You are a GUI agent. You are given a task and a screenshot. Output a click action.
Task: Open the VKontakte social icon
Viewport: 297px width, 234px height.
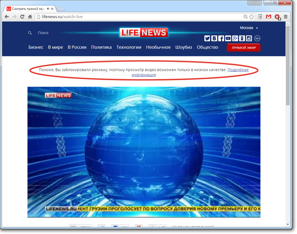[214, 39]
